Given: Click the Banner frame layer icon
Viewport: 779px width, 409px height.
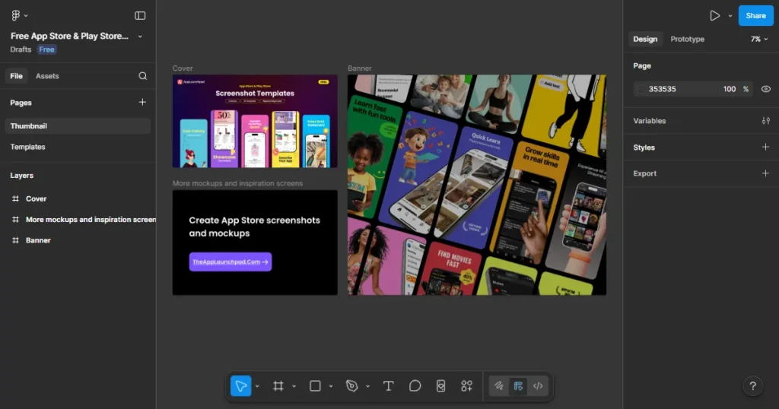Looking at the screenshot, I should [15, 240].
